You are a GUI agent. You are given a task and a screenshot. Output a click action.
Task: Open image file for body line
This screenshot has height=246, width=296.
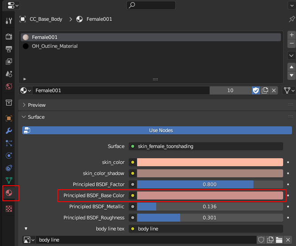tap(279, 240)
